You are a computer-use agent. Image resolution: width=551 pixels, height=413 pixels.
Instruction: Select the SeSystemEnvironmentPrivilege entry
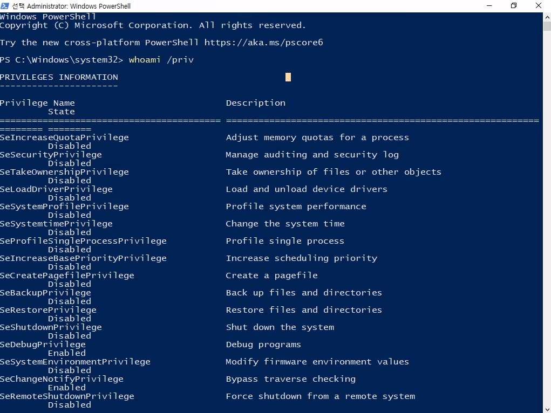click(x=75, y=361)
